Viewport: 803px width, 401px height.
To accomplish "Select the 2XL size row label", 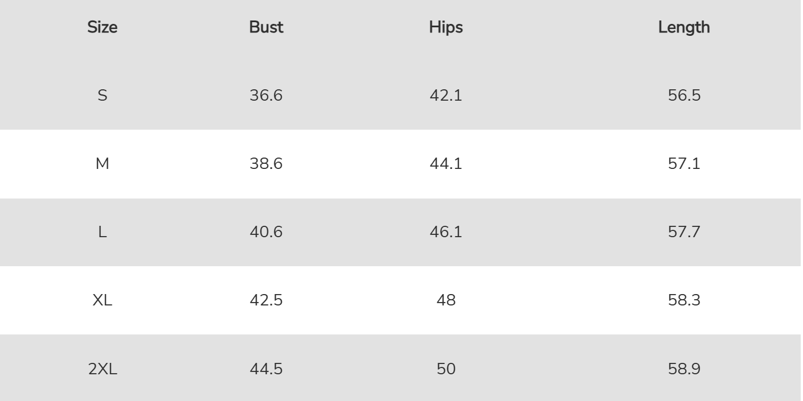I will point(103,369).
